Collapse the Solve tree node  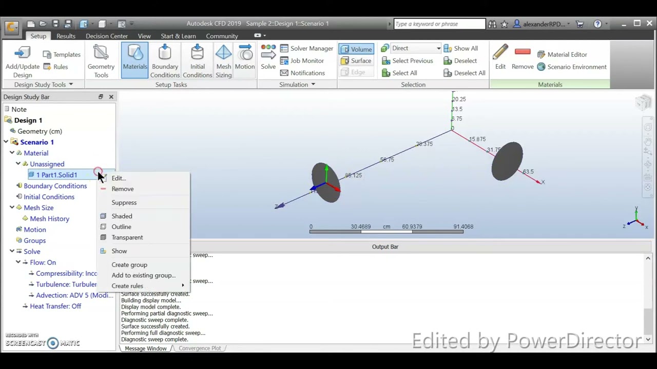[12, 251]
